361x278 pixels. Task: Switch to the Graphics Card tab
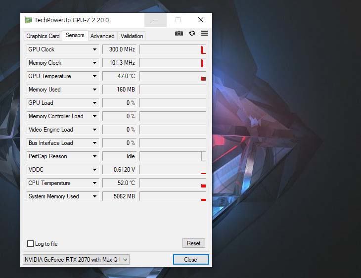pos(43,36)
